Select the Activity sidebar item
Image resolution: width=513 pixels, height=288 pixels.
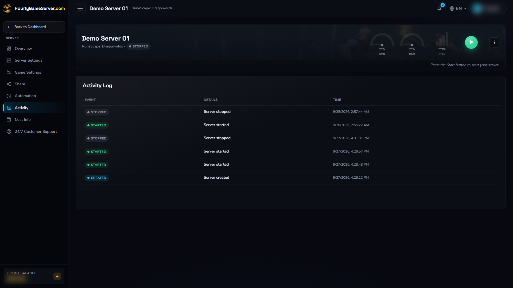[x=34, y=108]
